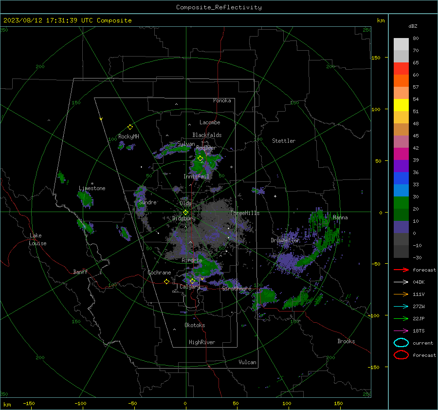Click the cyan 'current' ellipse icon
The image size is (438, 410).
point(401,343)
